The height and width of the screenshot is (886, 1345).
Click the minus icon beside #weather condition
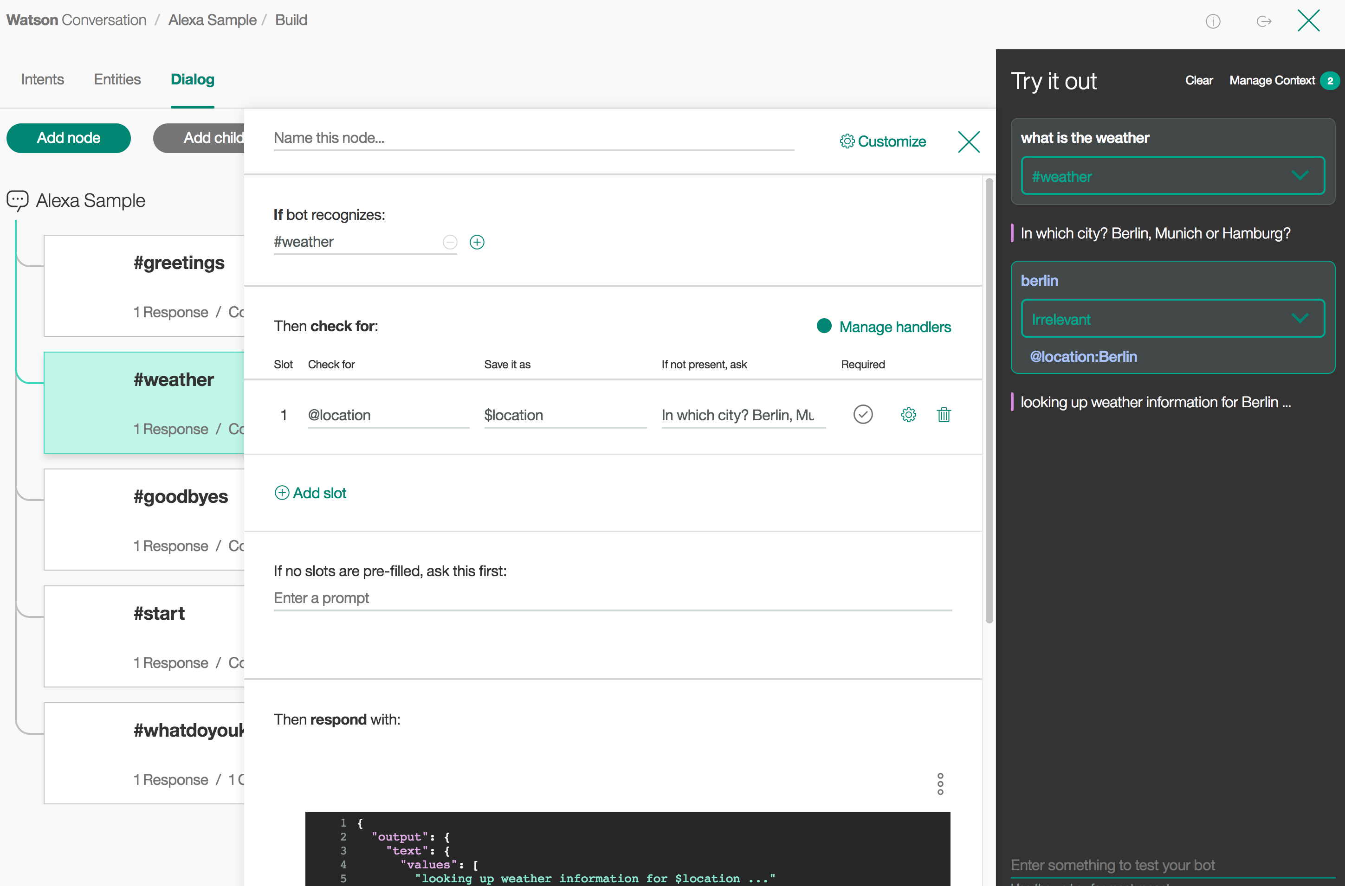click(450, 243)
